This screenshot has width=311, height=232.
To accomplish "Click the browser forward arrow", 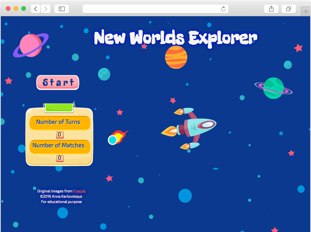I will pyautogui.click(x=46, y=9).
